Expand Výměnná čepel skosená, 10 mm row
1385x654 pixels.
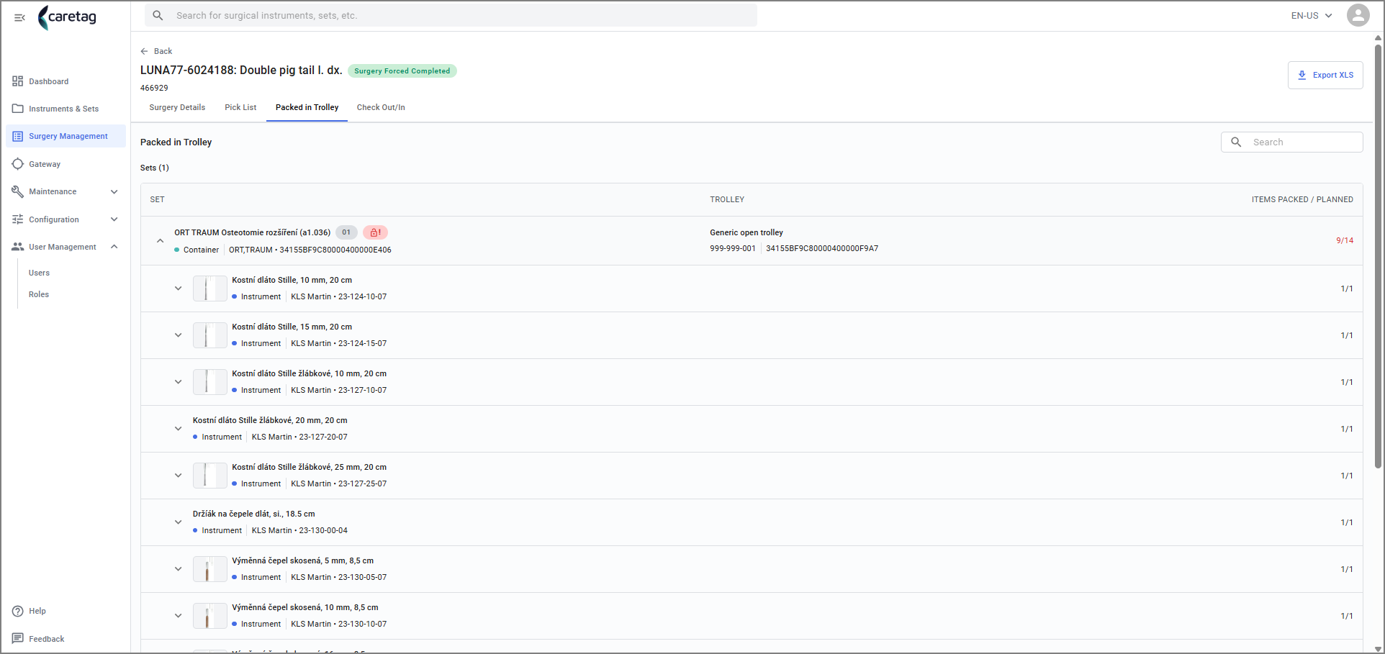(178, 616)
